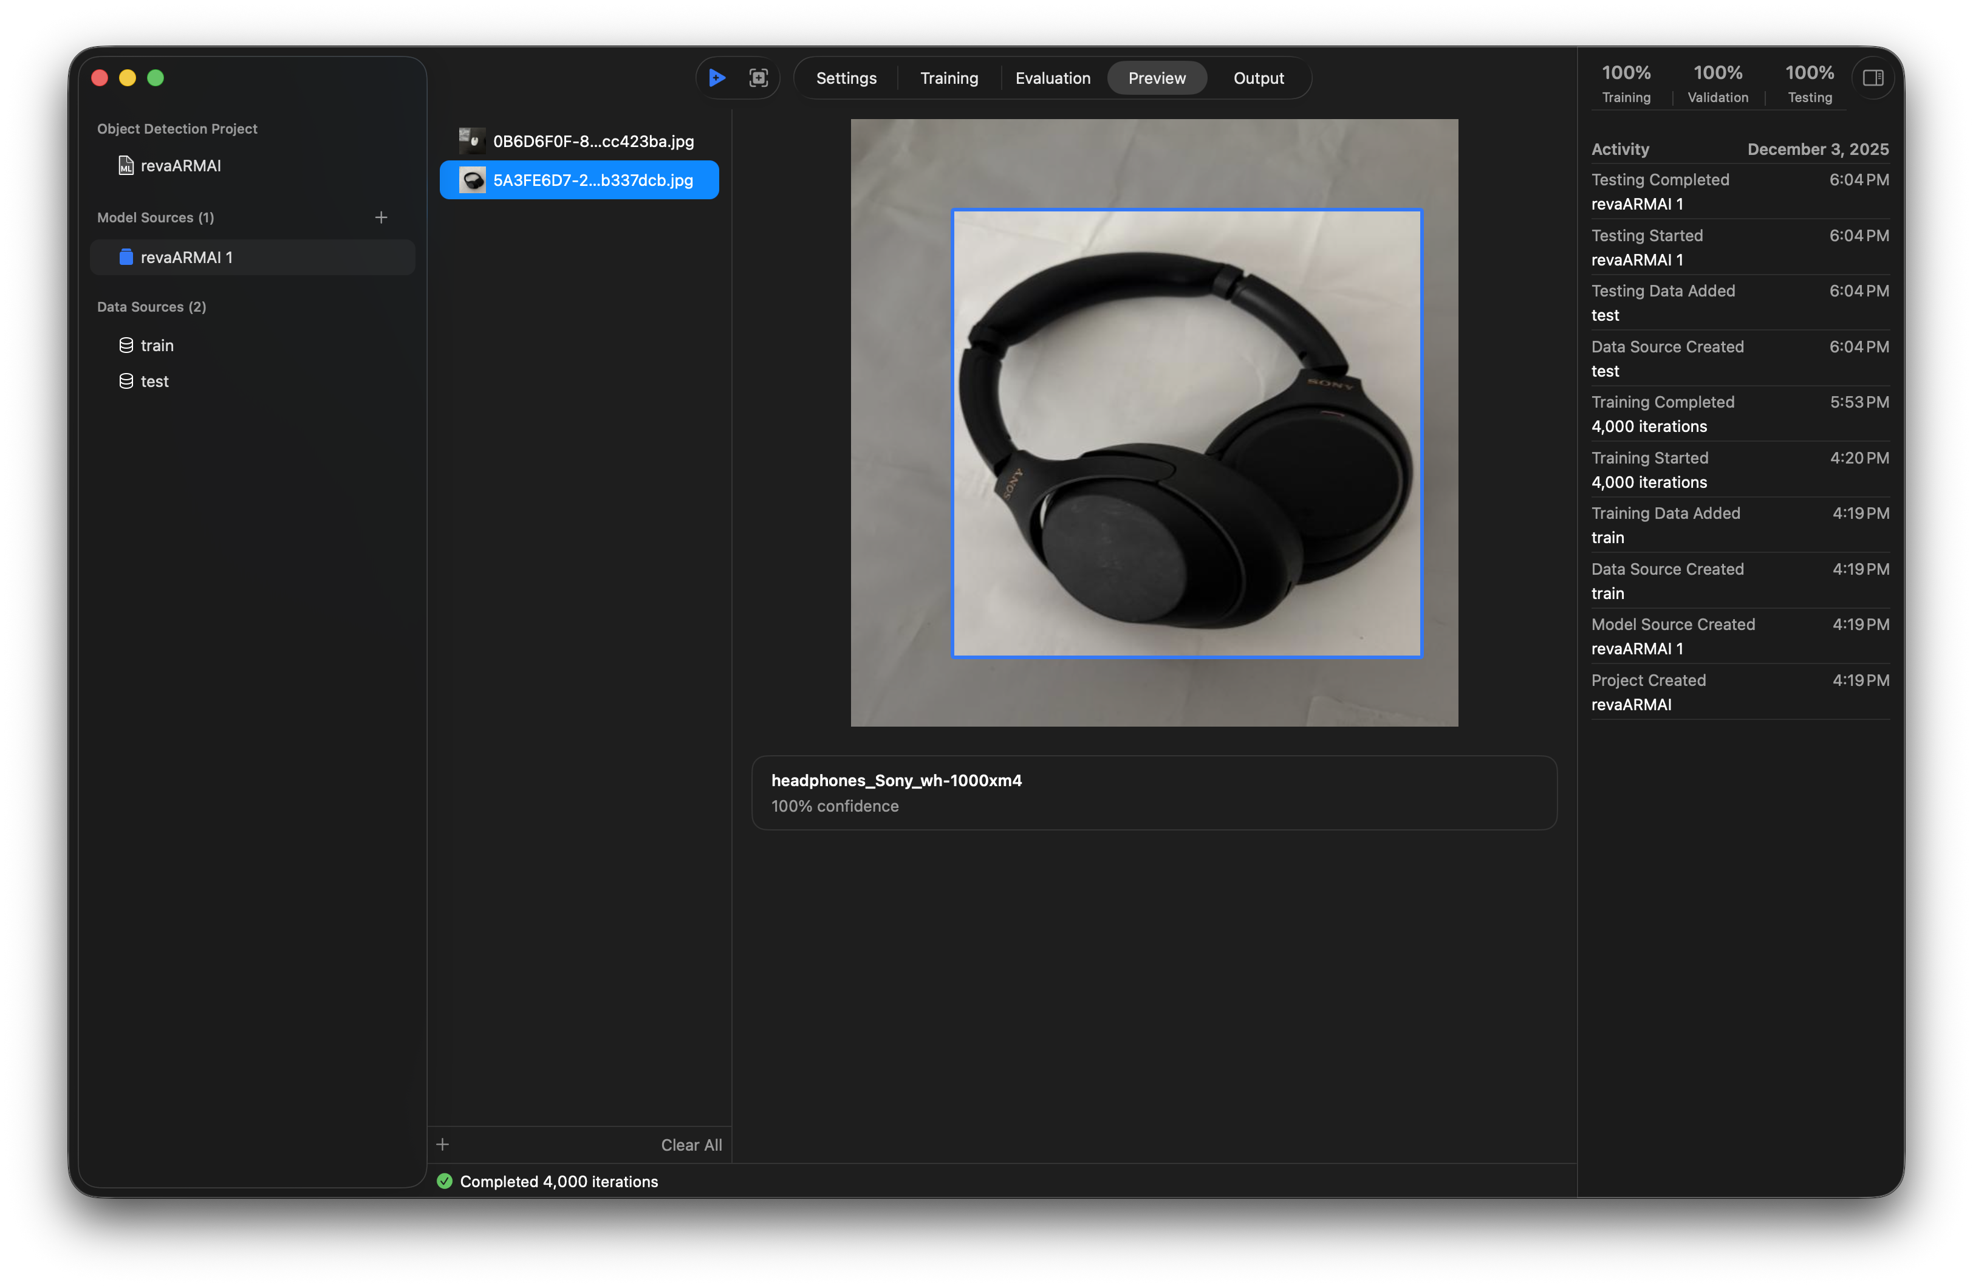Toggle the right Activity sidebar panel icon

pyautogui.click(x=1873, y=78)
